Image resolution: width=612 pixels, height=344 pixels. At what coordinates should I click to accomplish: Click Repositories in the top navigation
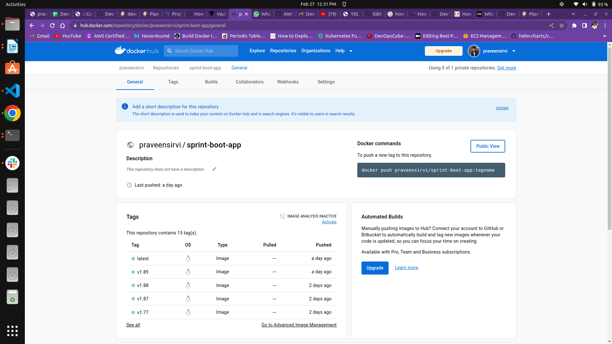coord(283,51)
